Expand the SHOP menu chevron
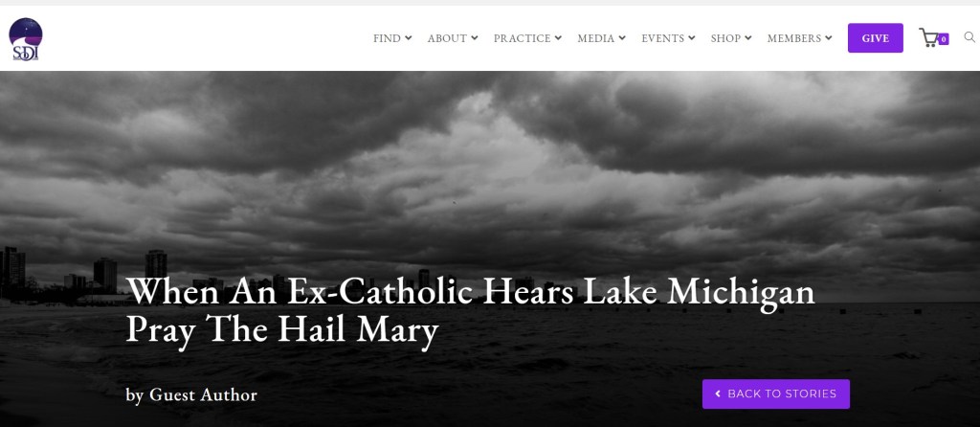The width and height of the screenshot is (980, 427). pos(748,38)
